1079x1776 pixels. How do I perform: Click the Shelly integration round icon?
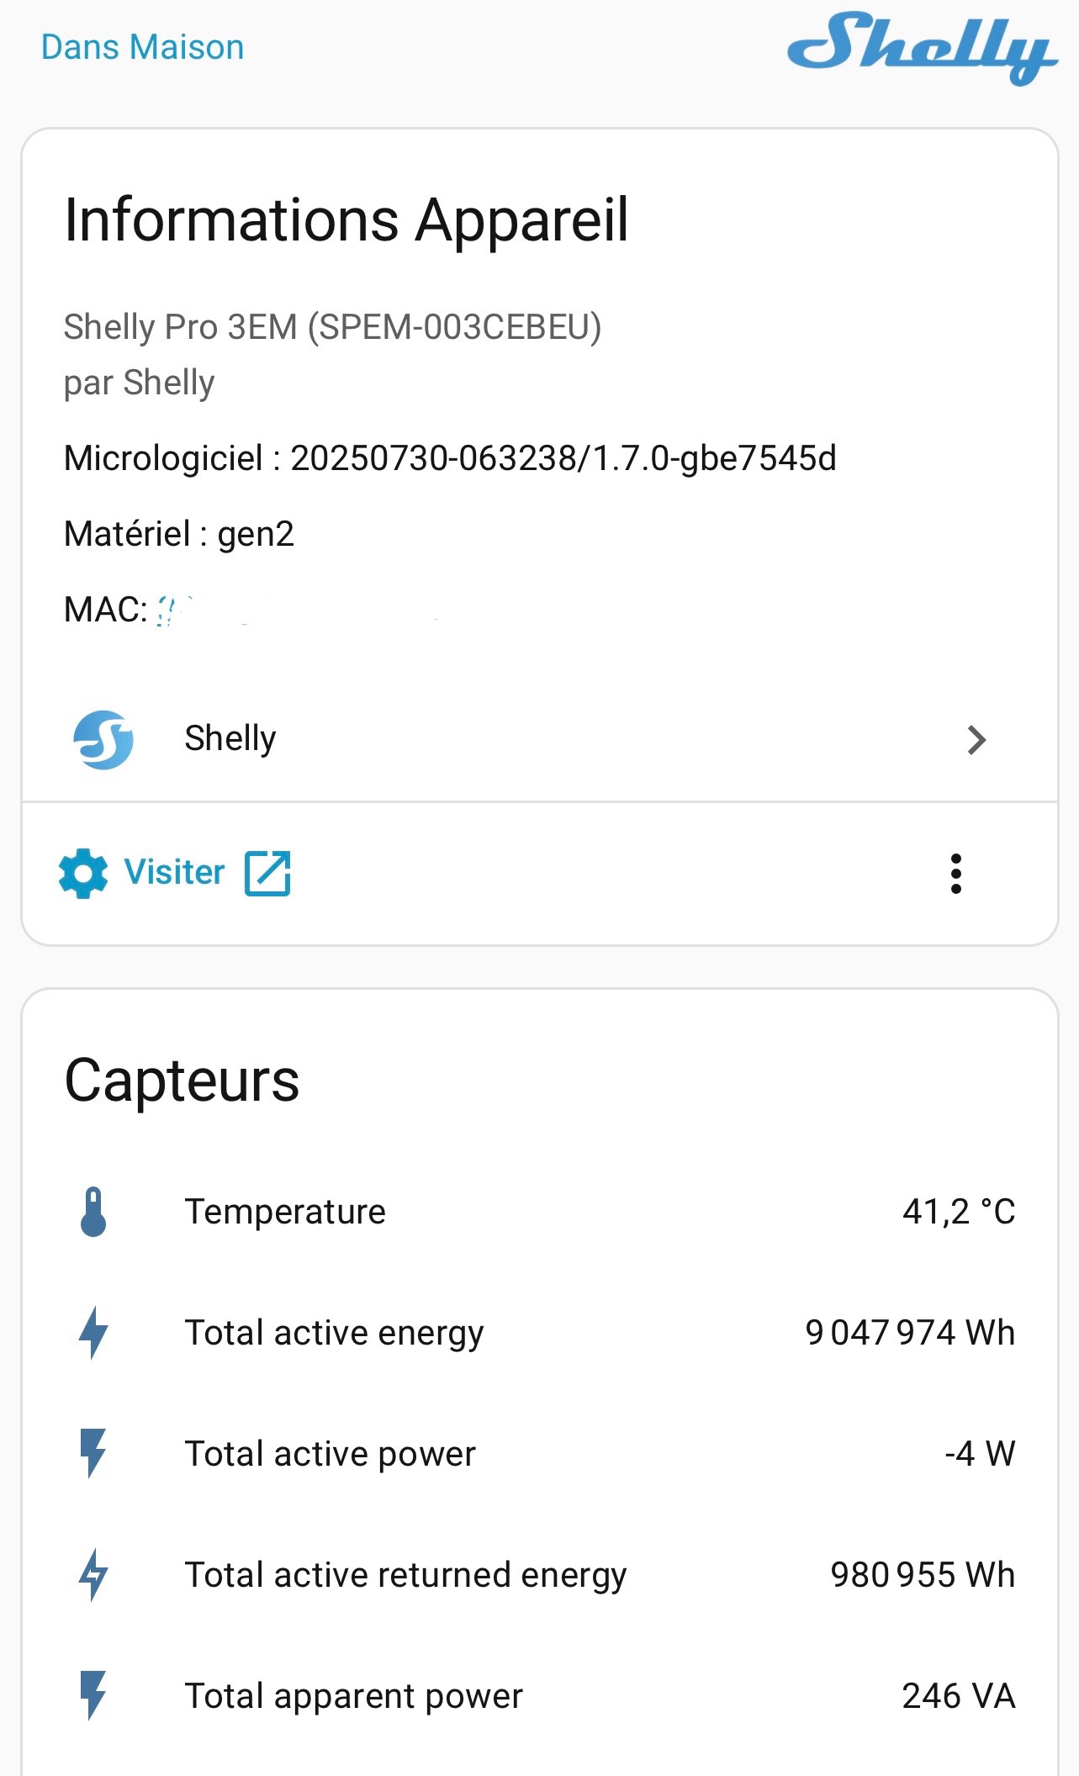click(x=103, y=739)
